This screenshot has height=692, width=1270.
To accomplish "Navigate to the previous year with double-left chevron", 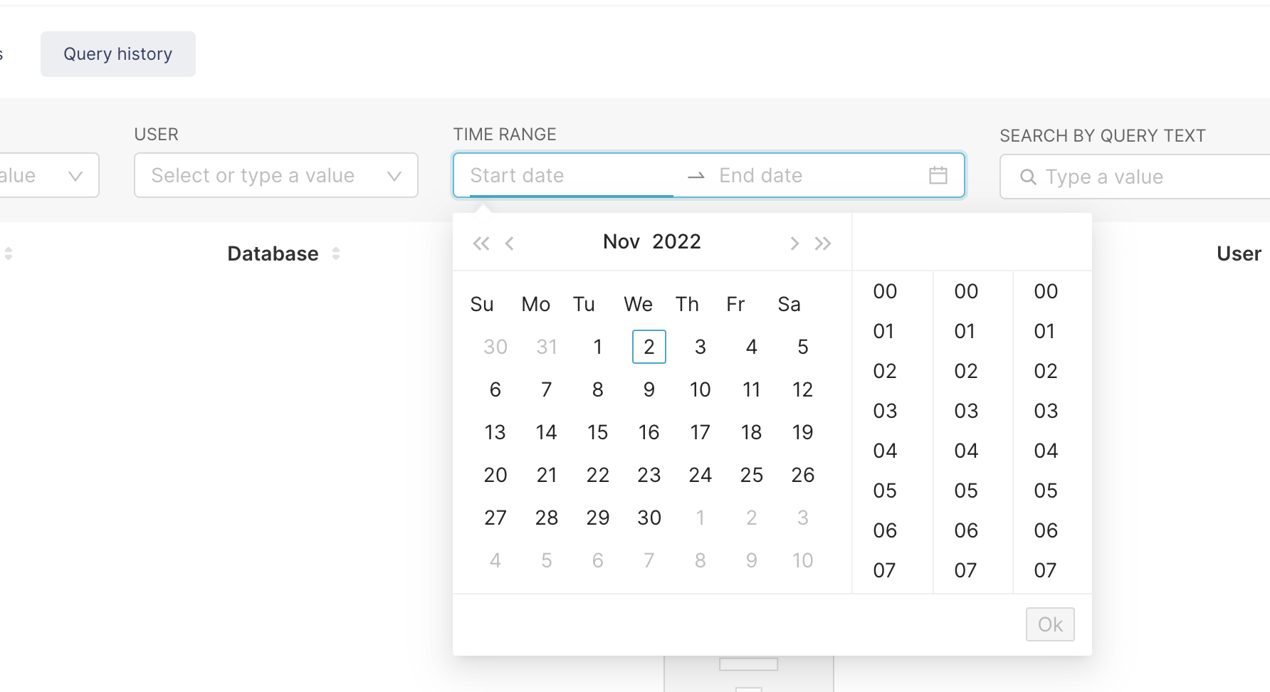I will click(x=481, y=243).
